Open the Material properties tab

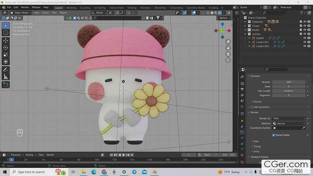(x=242, y=155)
